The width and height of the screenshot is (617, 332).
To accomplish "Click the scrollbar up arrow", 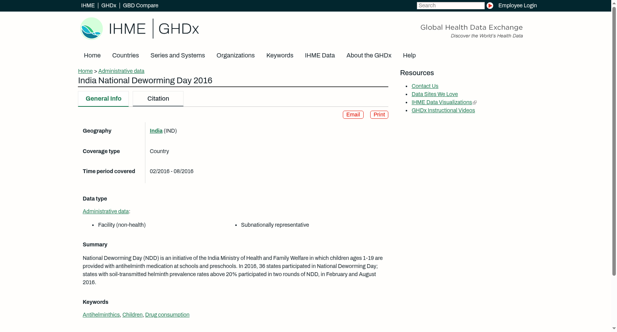I will (x=614, y=3).
